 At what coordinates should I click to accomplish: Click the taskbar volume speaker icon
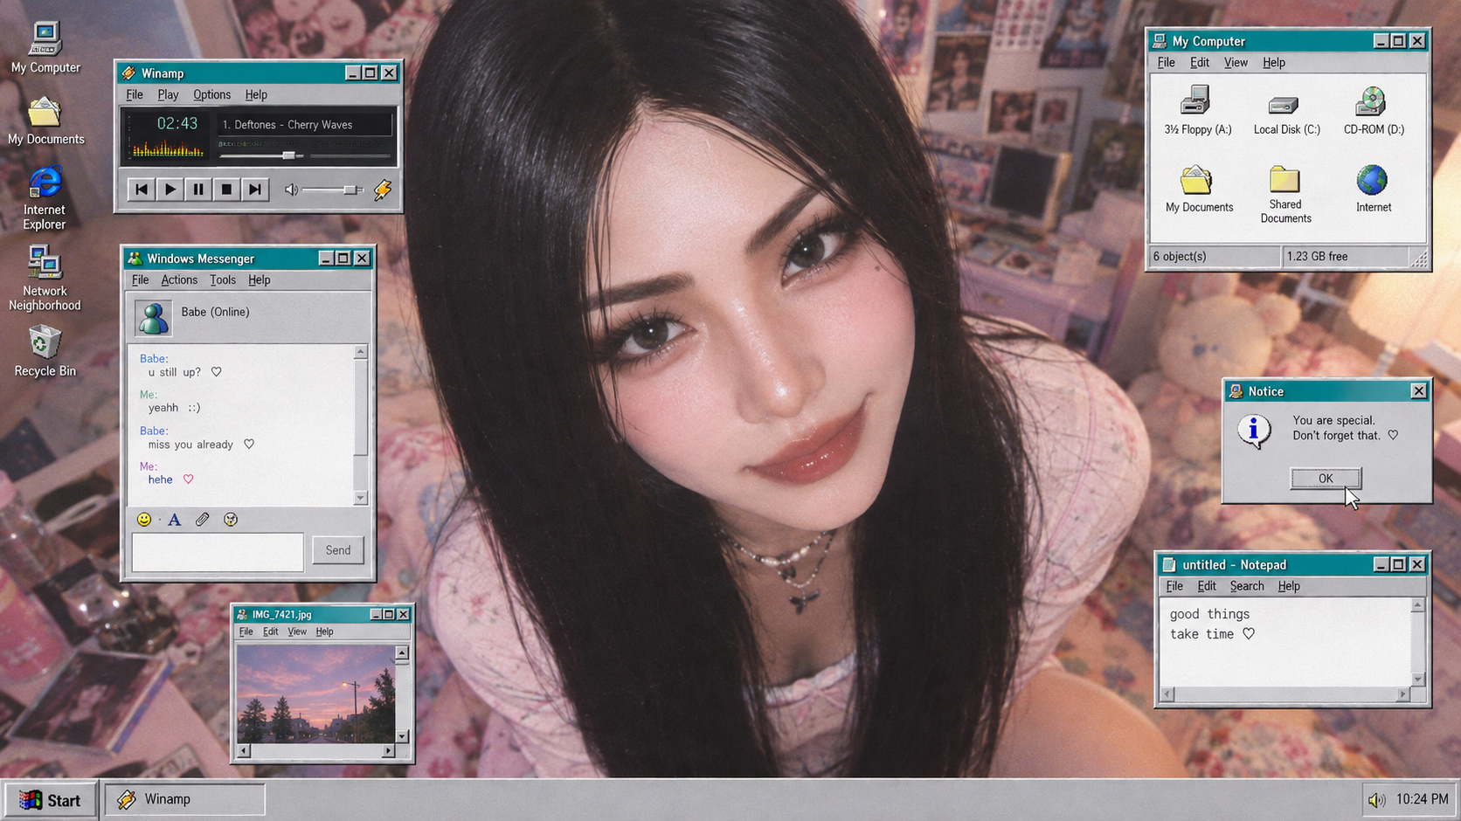[1377, 800]
